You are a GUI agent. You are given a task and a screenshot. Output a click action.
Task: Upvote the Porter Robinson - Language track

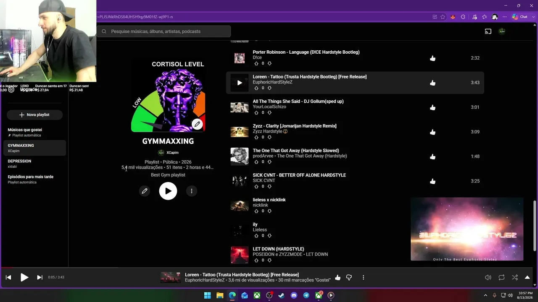[256, 63]
